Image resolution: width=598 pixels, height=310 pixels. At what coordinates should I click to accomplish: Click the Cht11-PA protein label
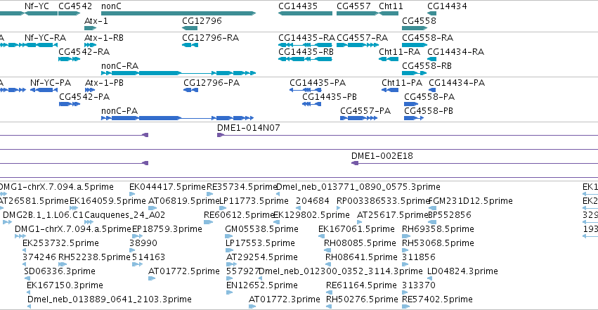click(x=402, y=83)
